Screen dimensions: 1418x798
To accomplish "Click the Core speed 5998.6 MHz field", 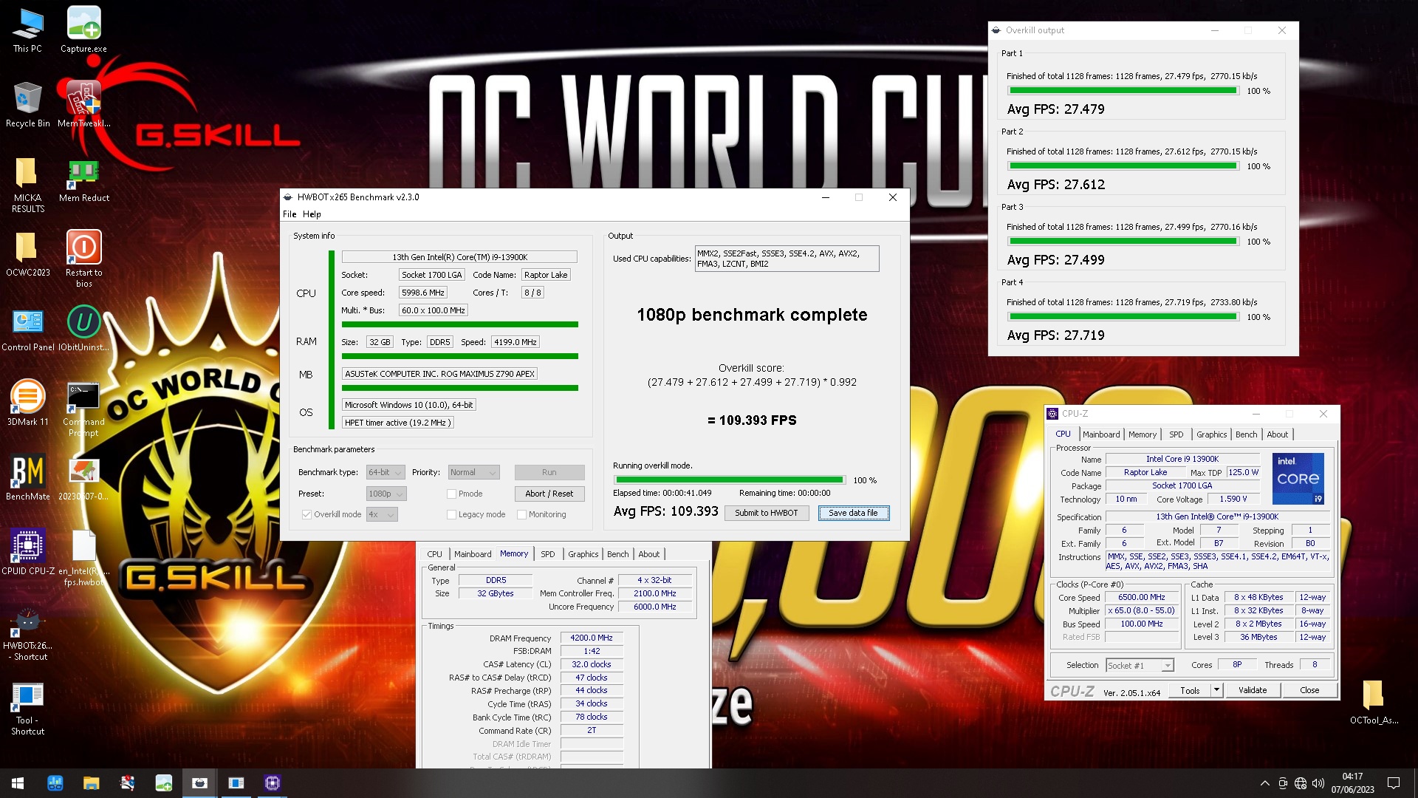I will (422, 293).
